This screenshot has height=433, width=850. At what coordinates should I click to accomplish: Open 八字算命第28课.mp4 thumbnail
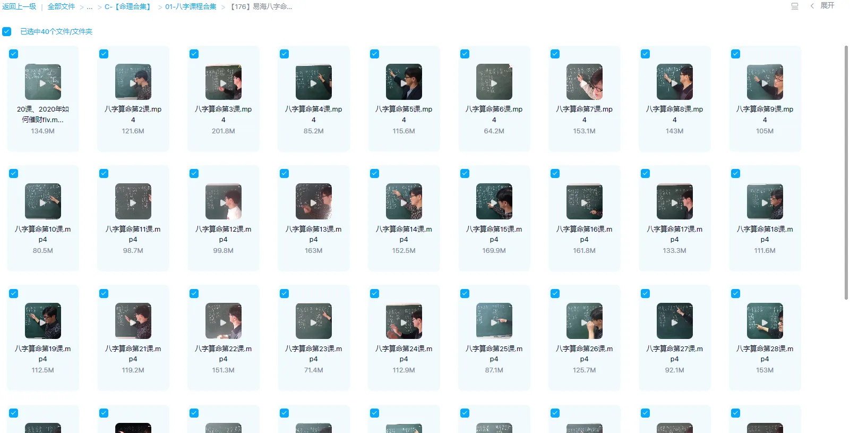765,321
